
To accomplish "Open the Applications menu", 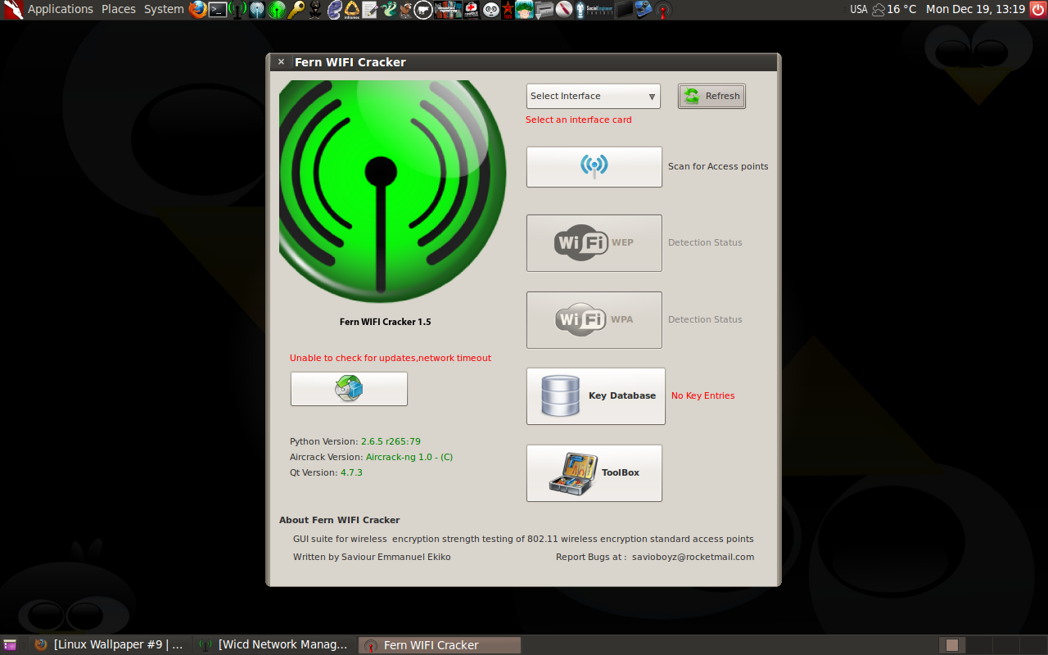I will [x=61, y=9].
